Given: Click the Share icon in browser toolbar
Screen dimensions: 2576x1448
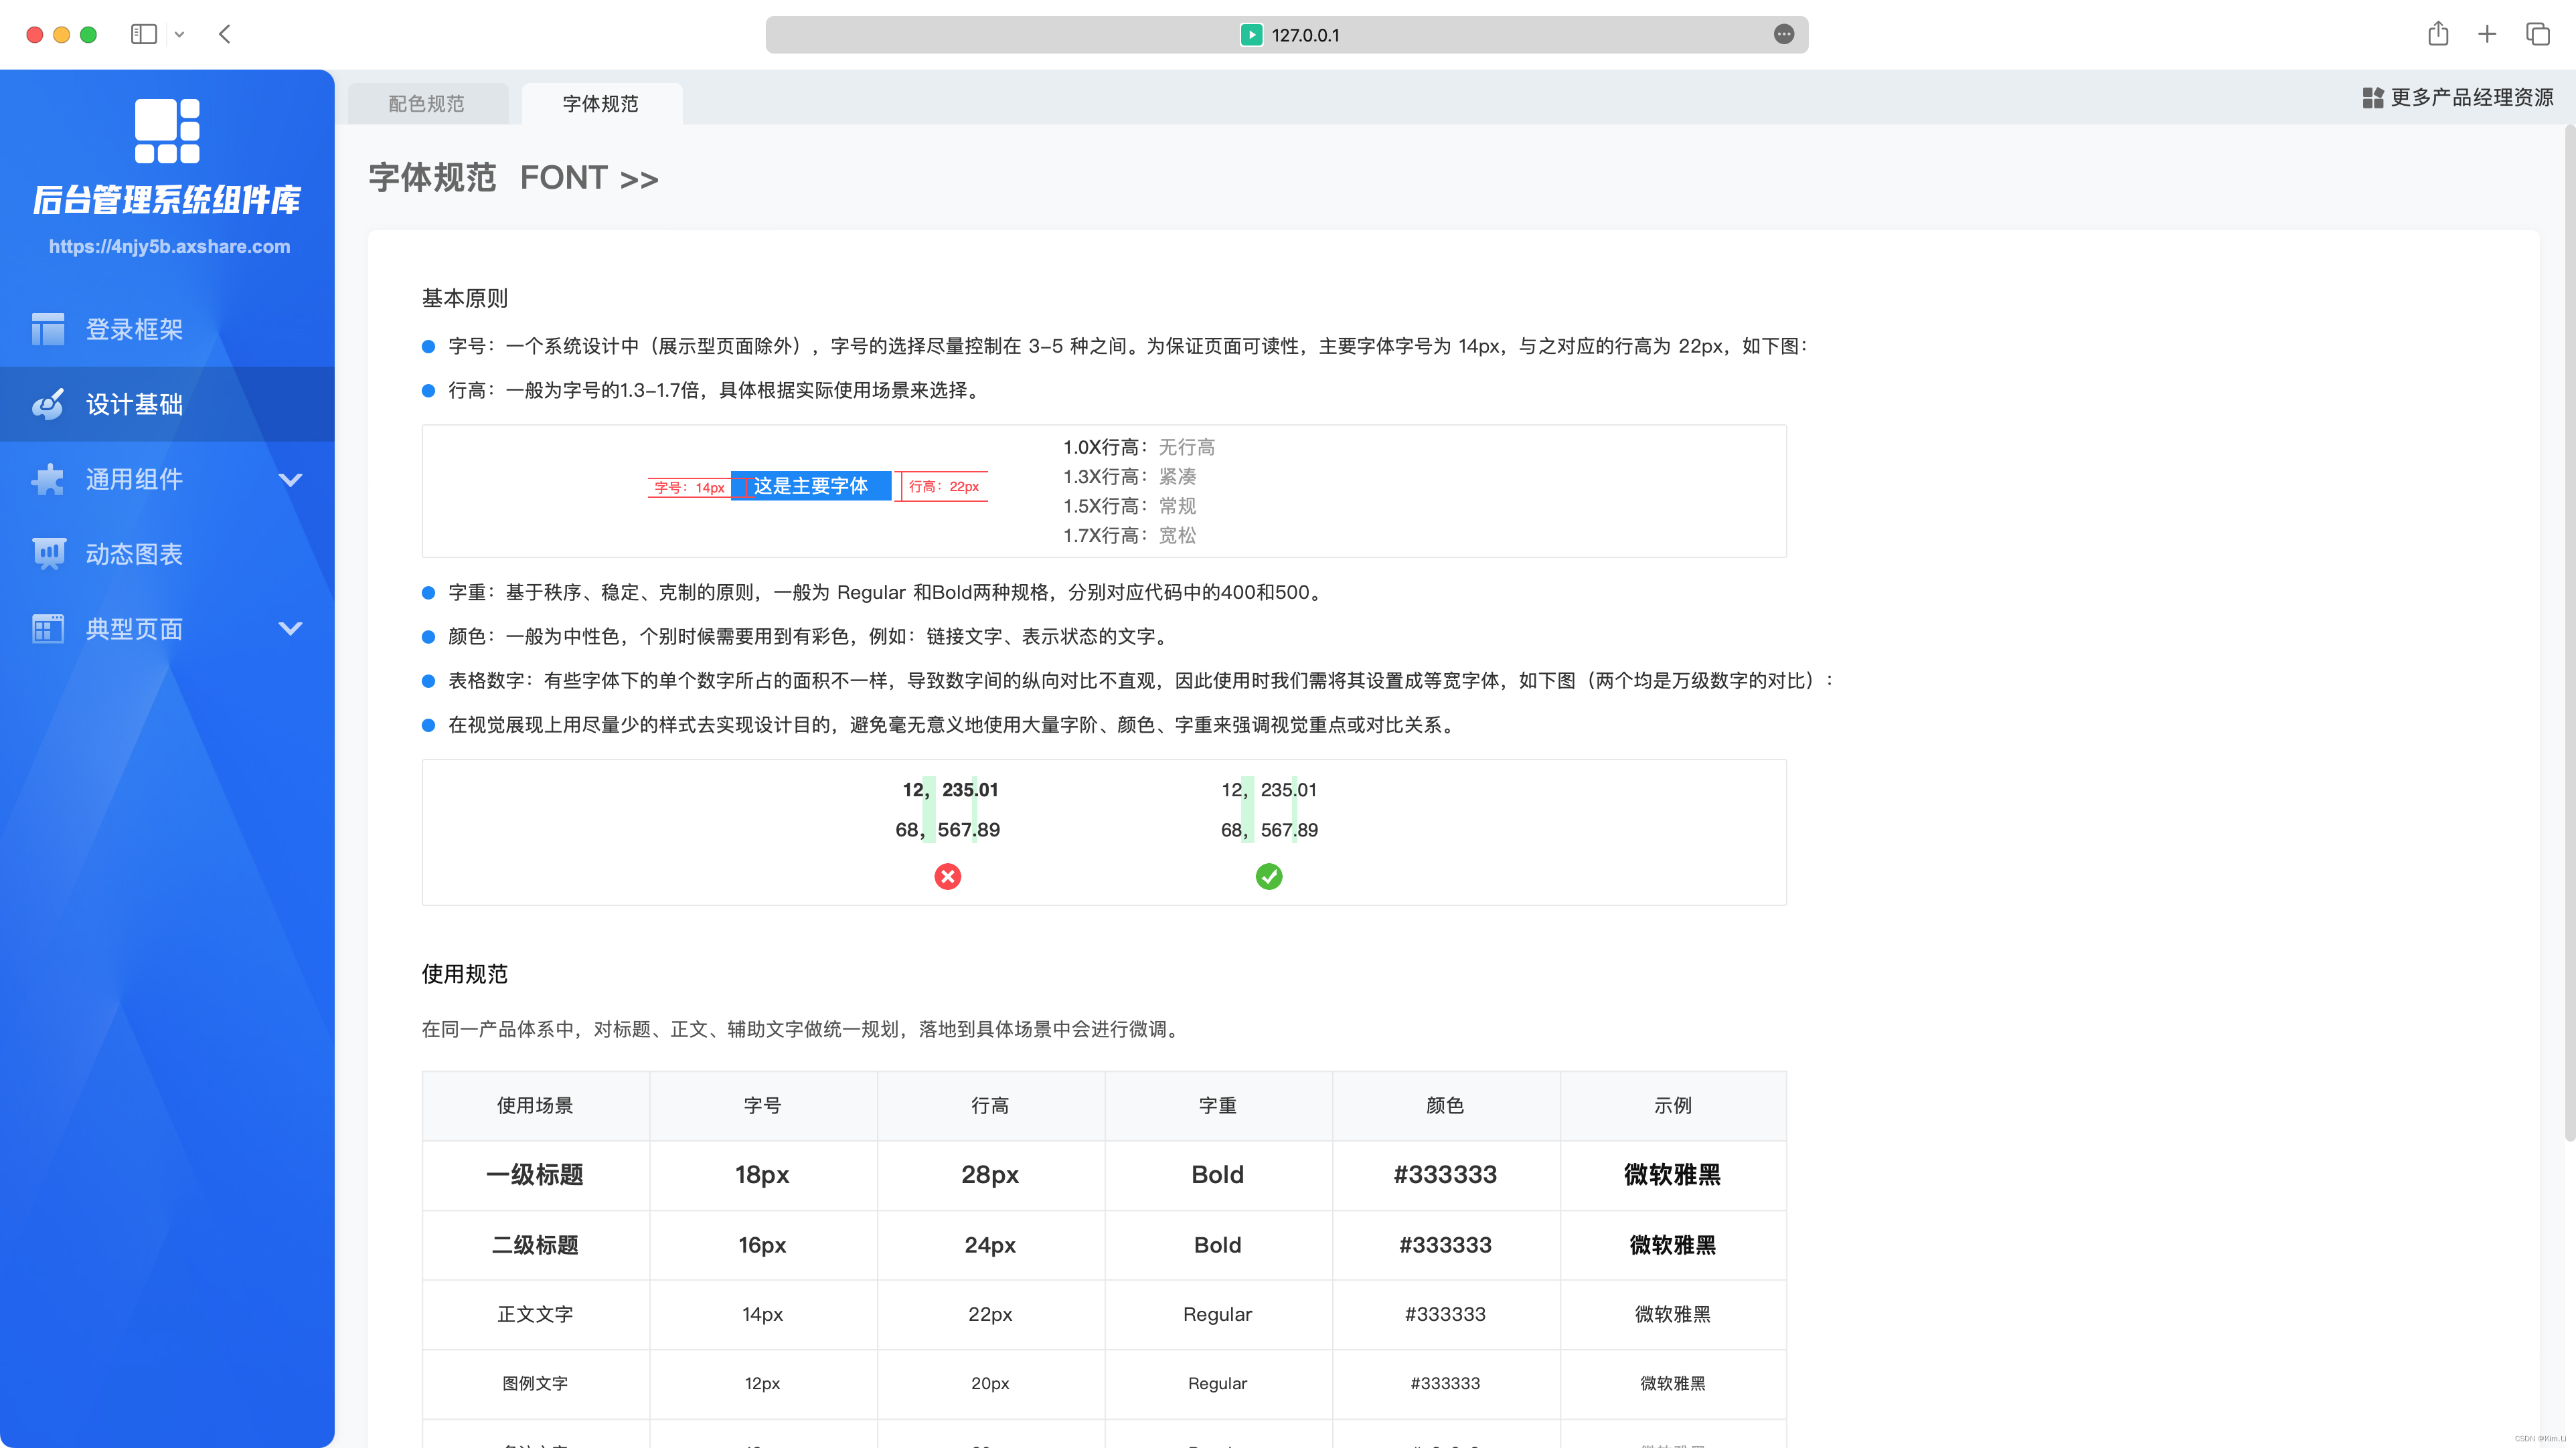Looking at the screenshot, I should point(2438,34).
